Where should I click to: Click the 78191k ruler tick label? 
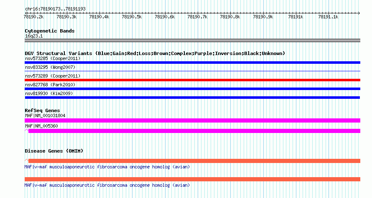point(296,17)
